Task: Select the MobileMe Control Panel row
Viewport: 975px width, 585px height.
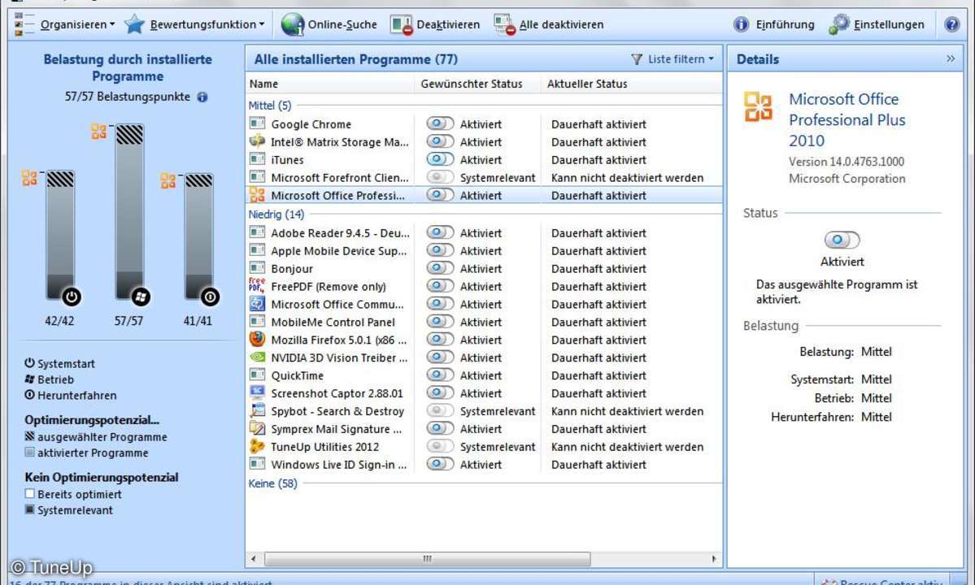Action: 485,322
